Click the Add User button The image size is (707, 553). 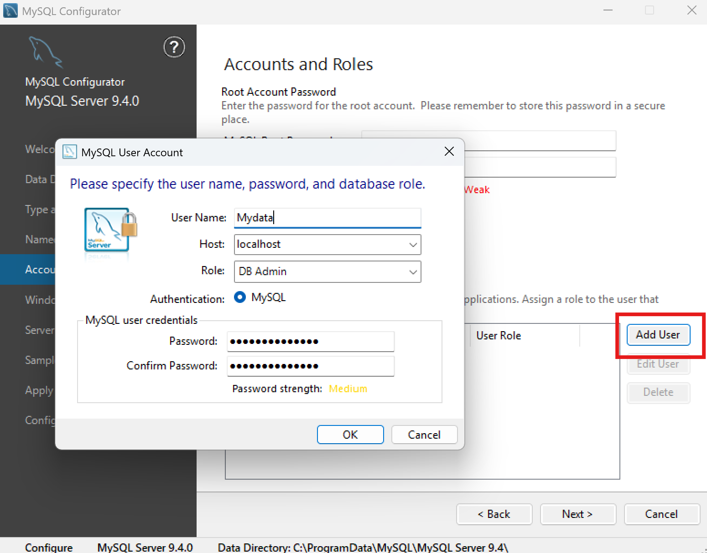pyautogui.click(x=658, y=335)
